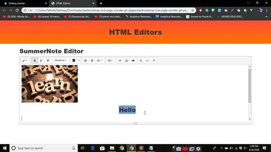Screen dimensions: 271x152
Task: Open the ISSB--Mostly As... bookmark
Action: coord(16,16)
